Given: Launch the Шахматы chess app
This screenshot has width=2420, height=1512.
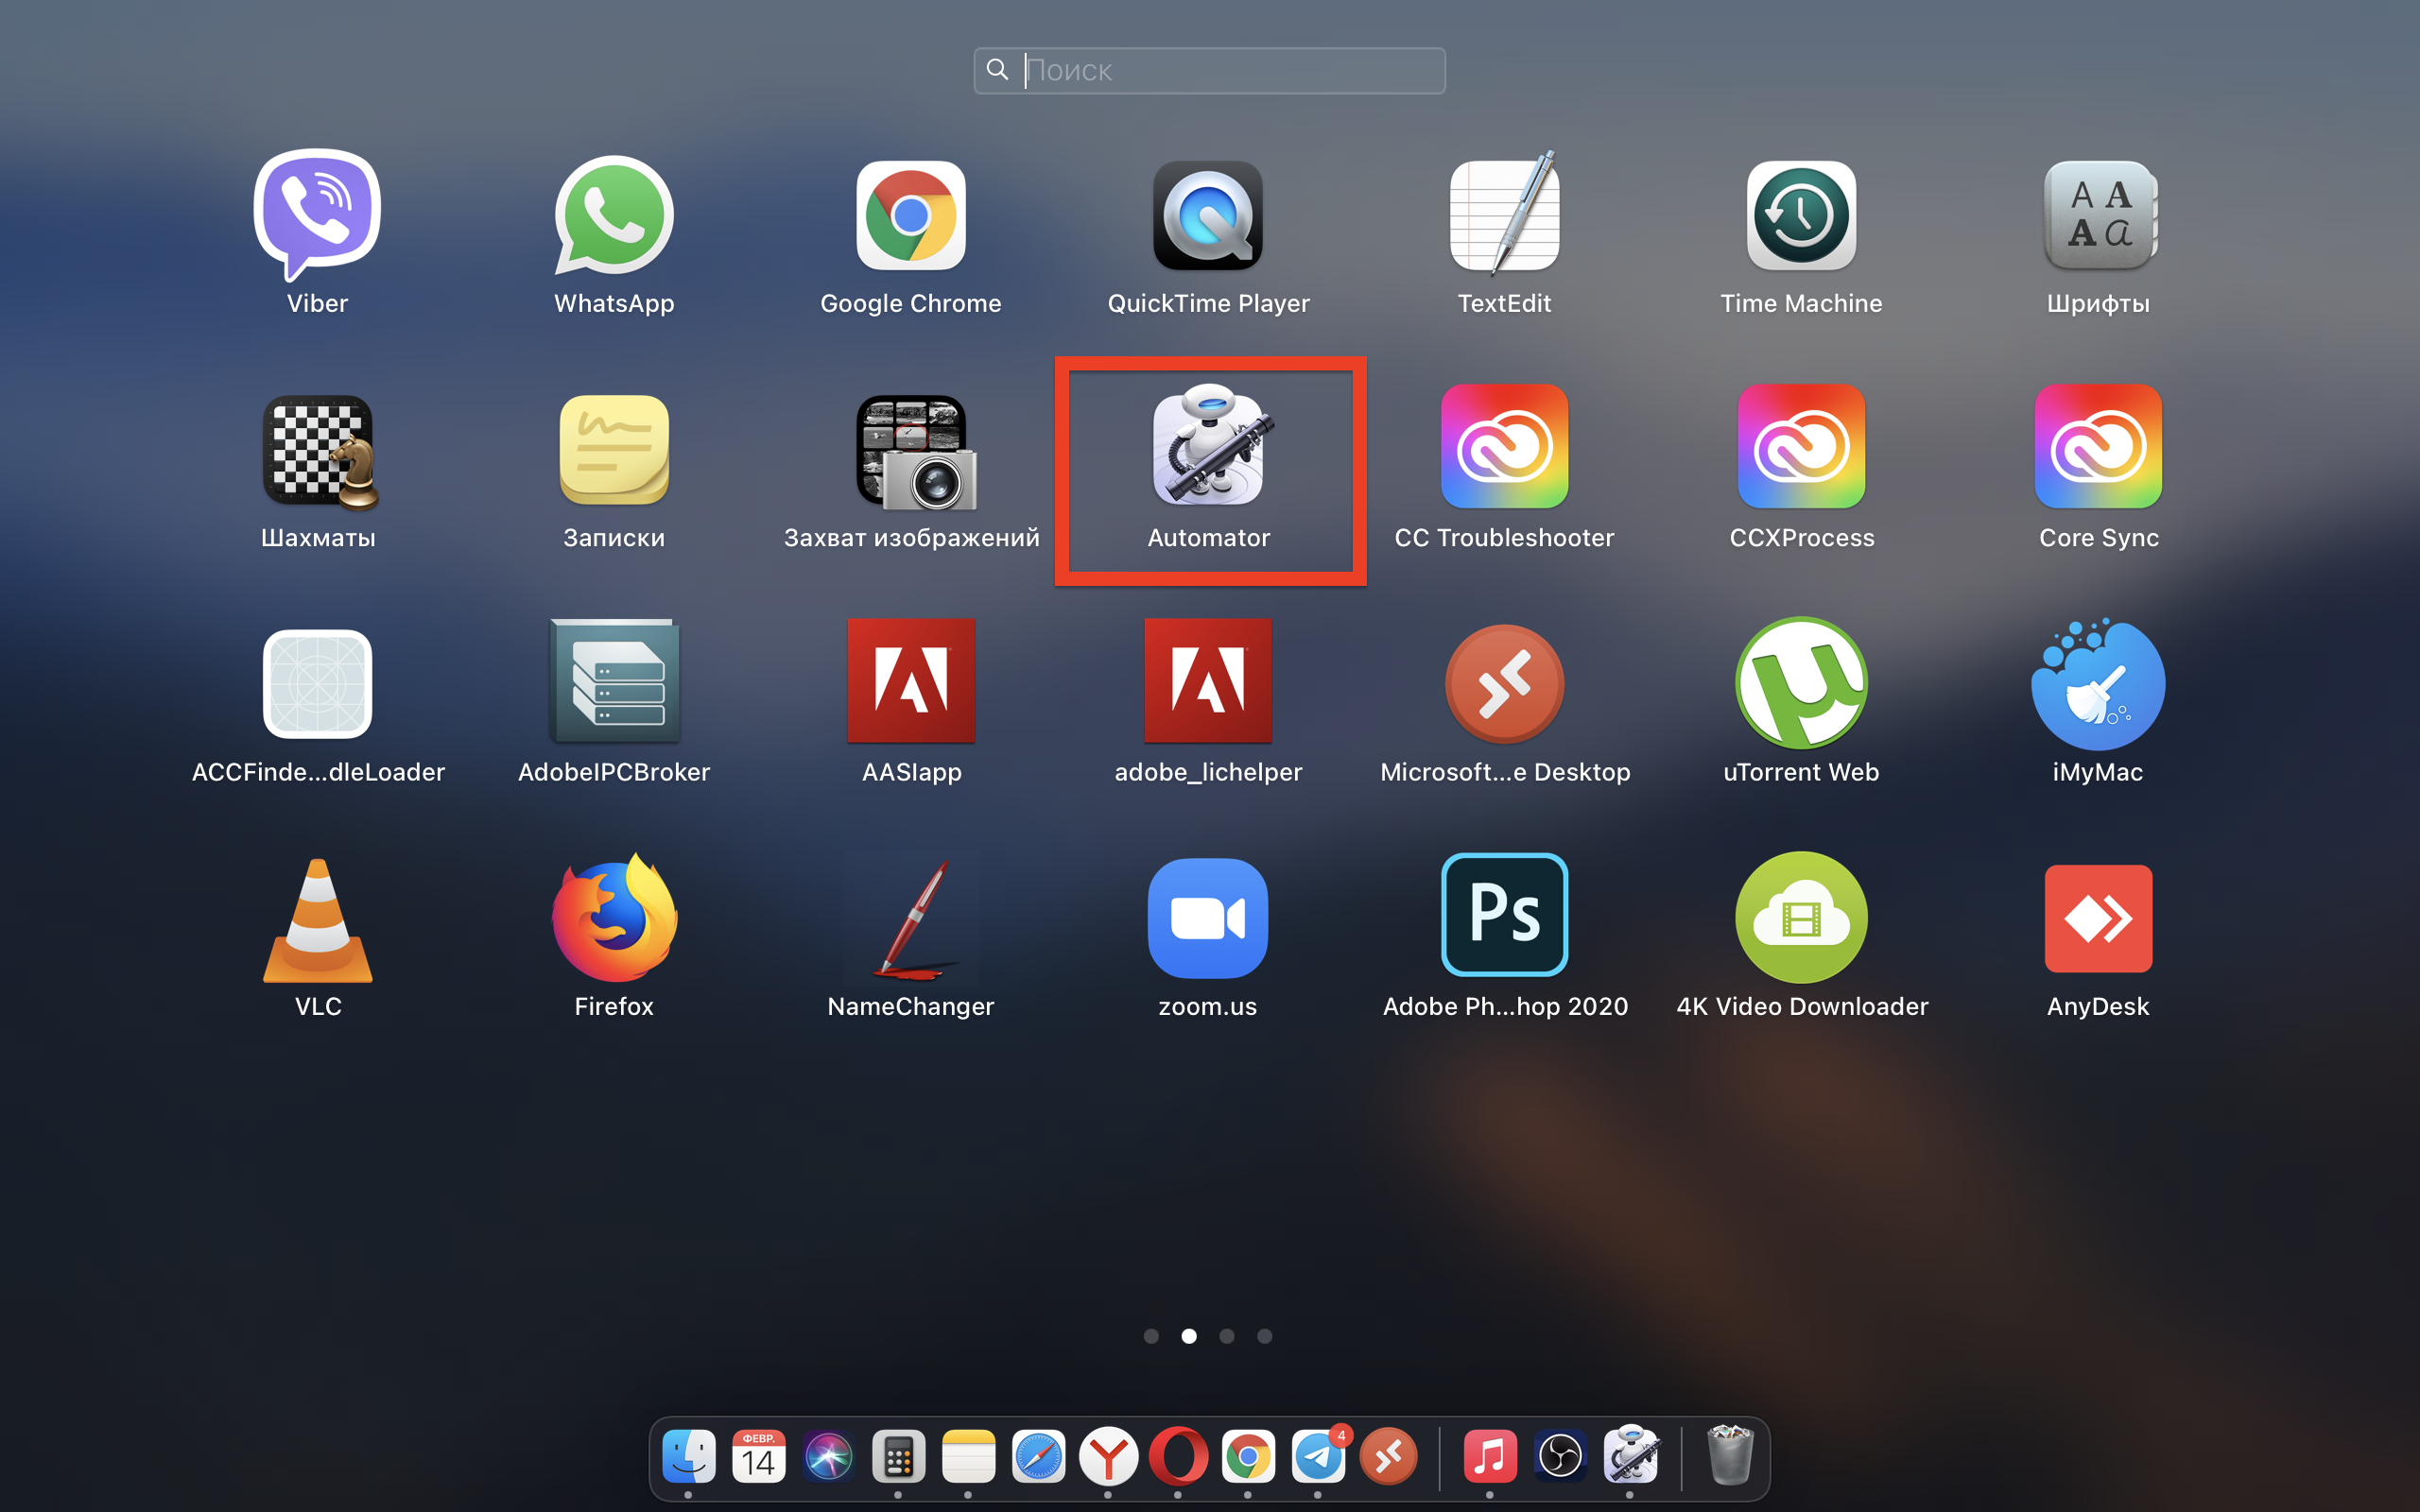Looking at the screenshot, I should click(x=319, y=452).
